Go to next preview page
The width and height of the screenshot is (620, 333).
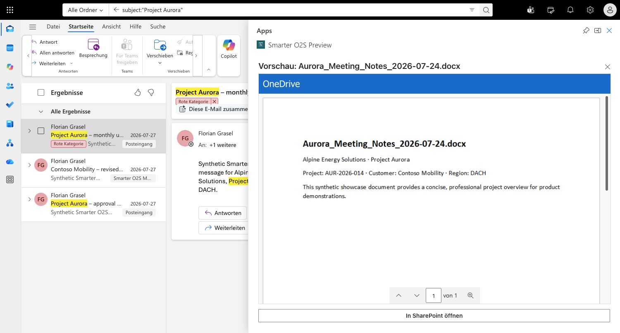[x=417, y=295]
